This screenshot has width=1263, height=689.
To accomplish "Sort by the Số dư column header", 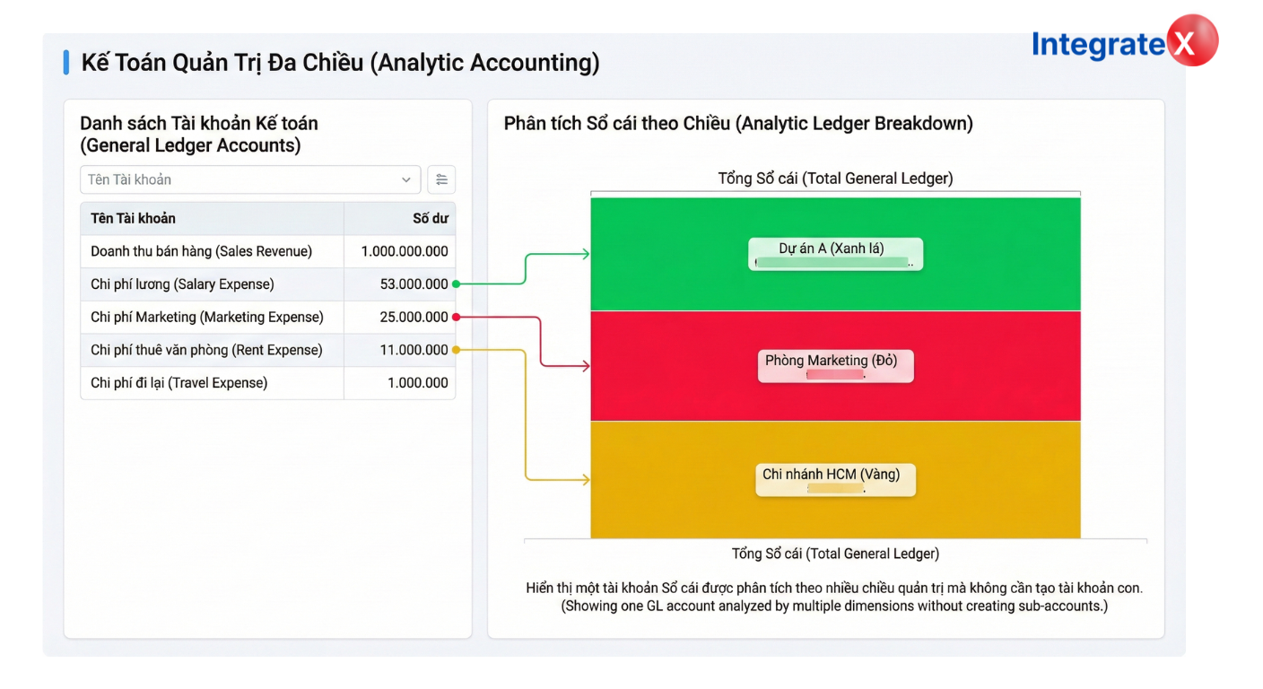I will pos(430,218).
